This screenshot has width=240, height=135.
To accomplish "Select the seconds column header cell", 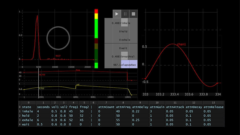I will [x=43, y=107].
